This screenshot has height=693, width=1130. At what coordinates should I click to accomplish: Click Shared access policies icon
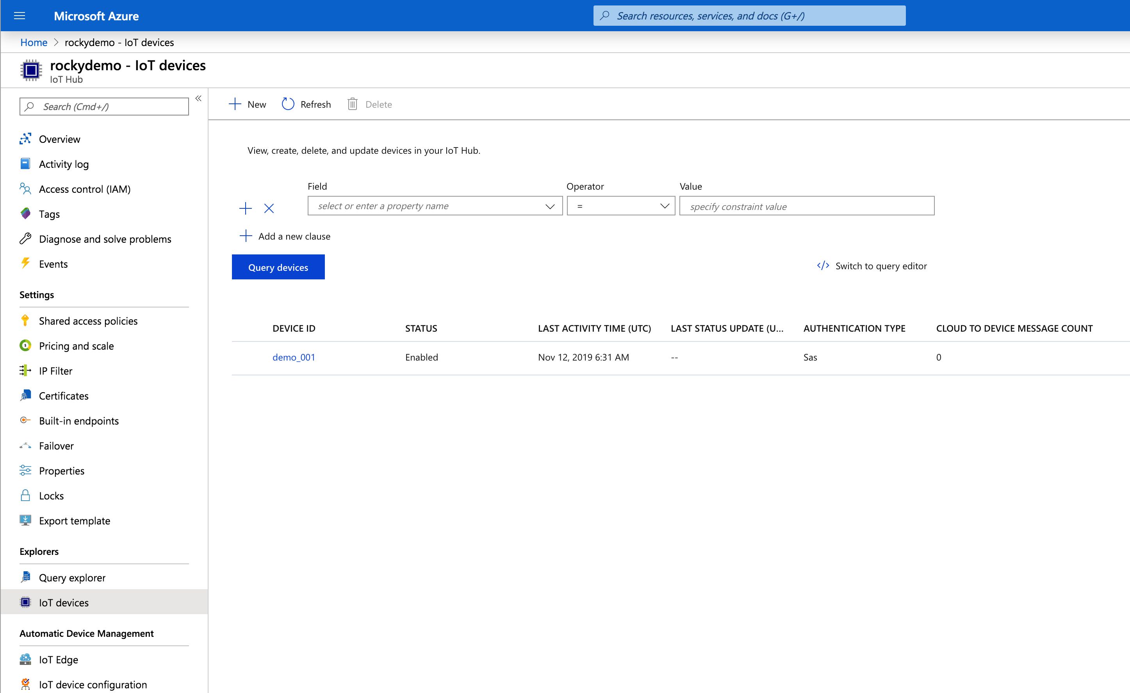tap(26, 320)
